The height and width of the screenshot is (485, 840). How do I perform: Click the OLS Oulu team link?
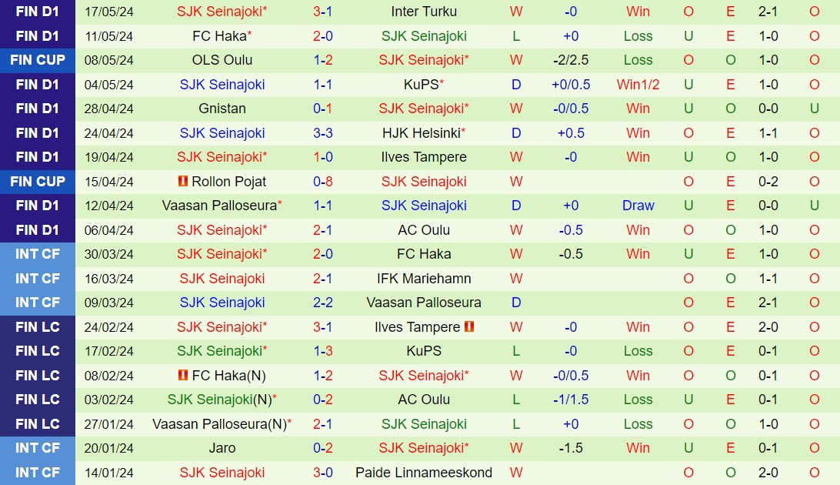[222, 60]
